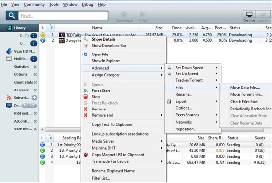Screen dimensions: 272x183
Task: Click the yellow status icon of TEDTalks row
Action: coord(43,35)
